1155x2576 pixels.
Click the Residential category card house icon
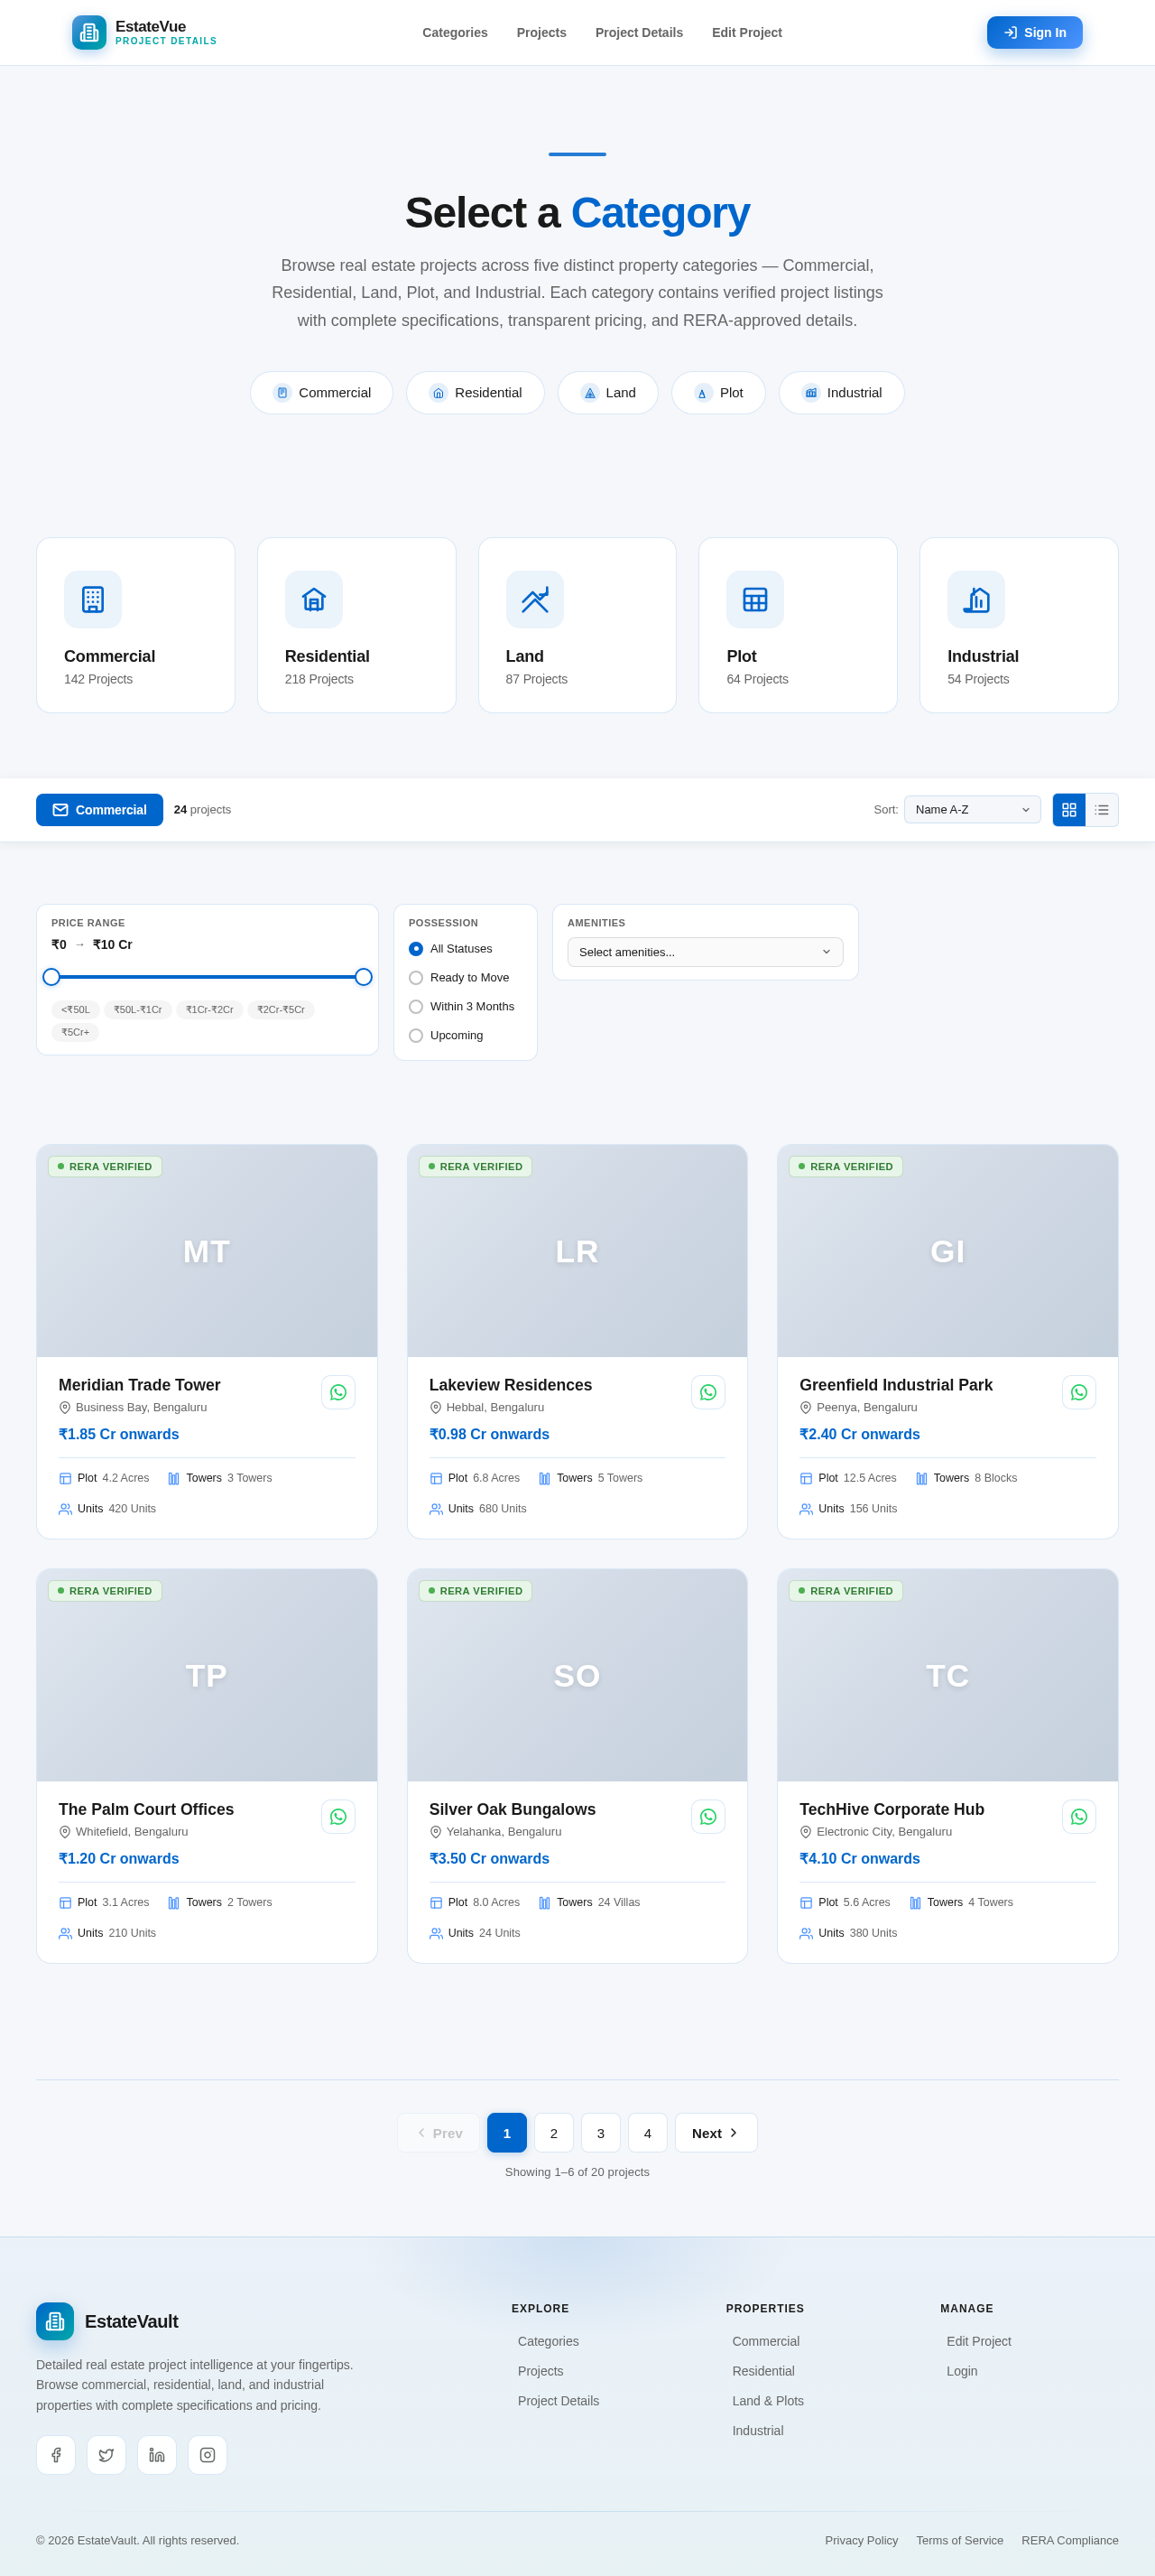coord(314,599)
